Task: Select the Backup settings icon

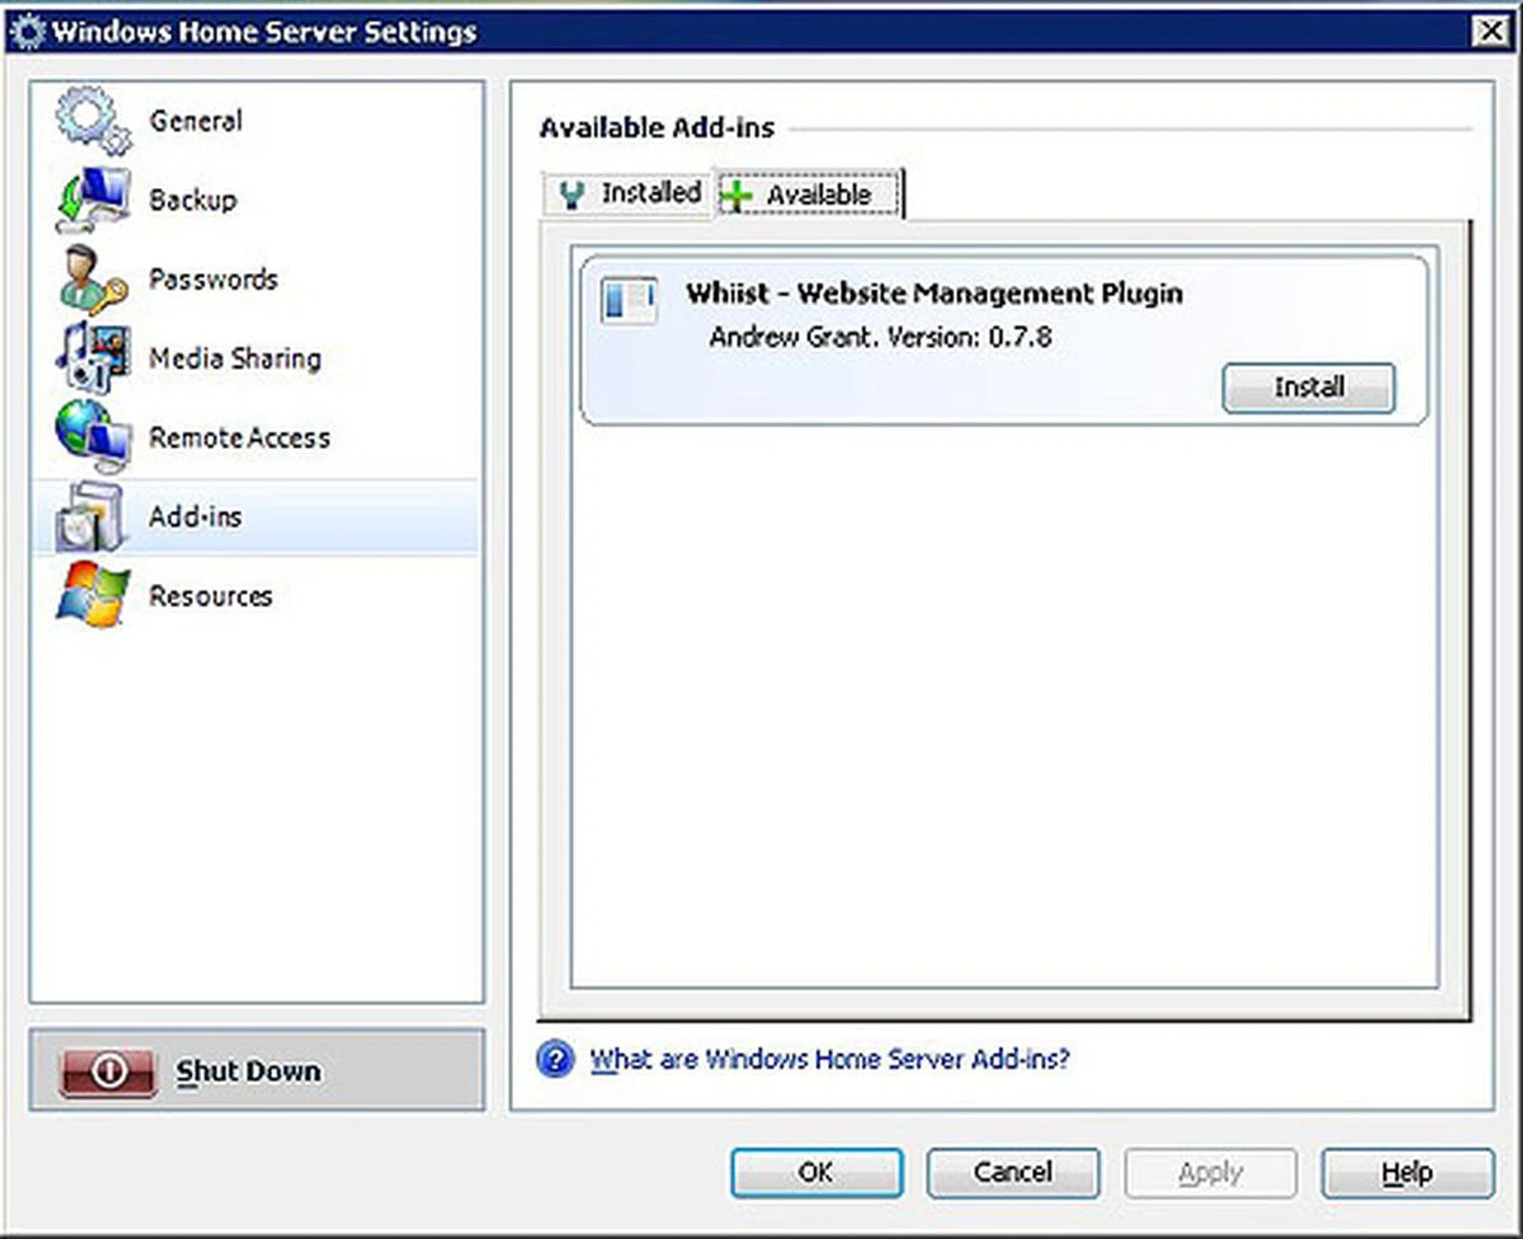Action: click(x=91, y=198)
